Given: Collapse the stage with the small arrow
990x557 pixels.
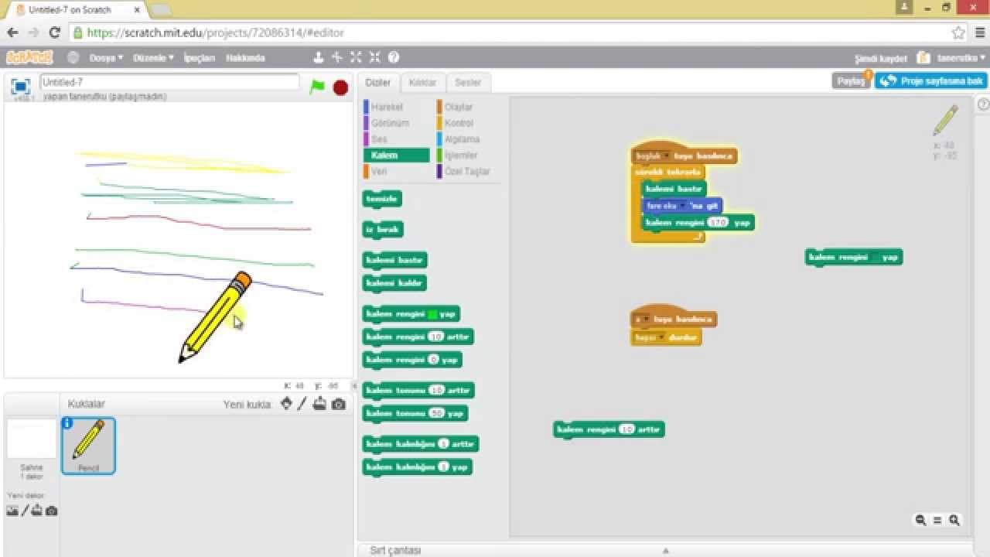Looking at the screenshot, I should coord(354,385).
